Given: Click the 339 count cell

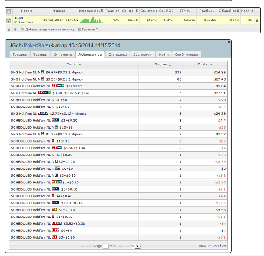Looking at the screenshot, I should (161, 72).
